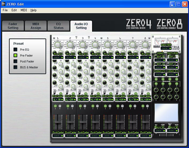Click the ZERO4 Live Control Mixer logo
The height and width of the screenshot is (148, 189).
click(139, 24)
